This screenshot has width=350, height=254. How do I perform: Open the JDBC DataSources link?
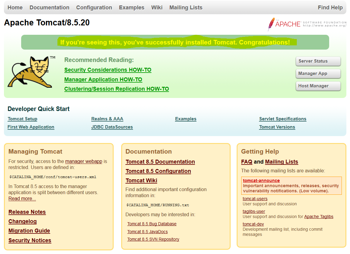(x=112, y=127)
